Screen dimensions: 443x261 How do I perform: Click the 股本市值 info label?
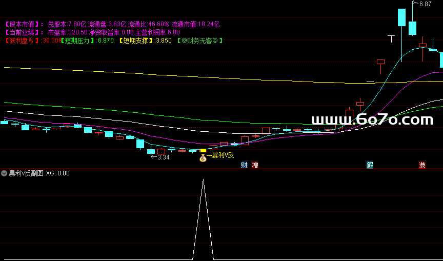(x=24, y=24)
